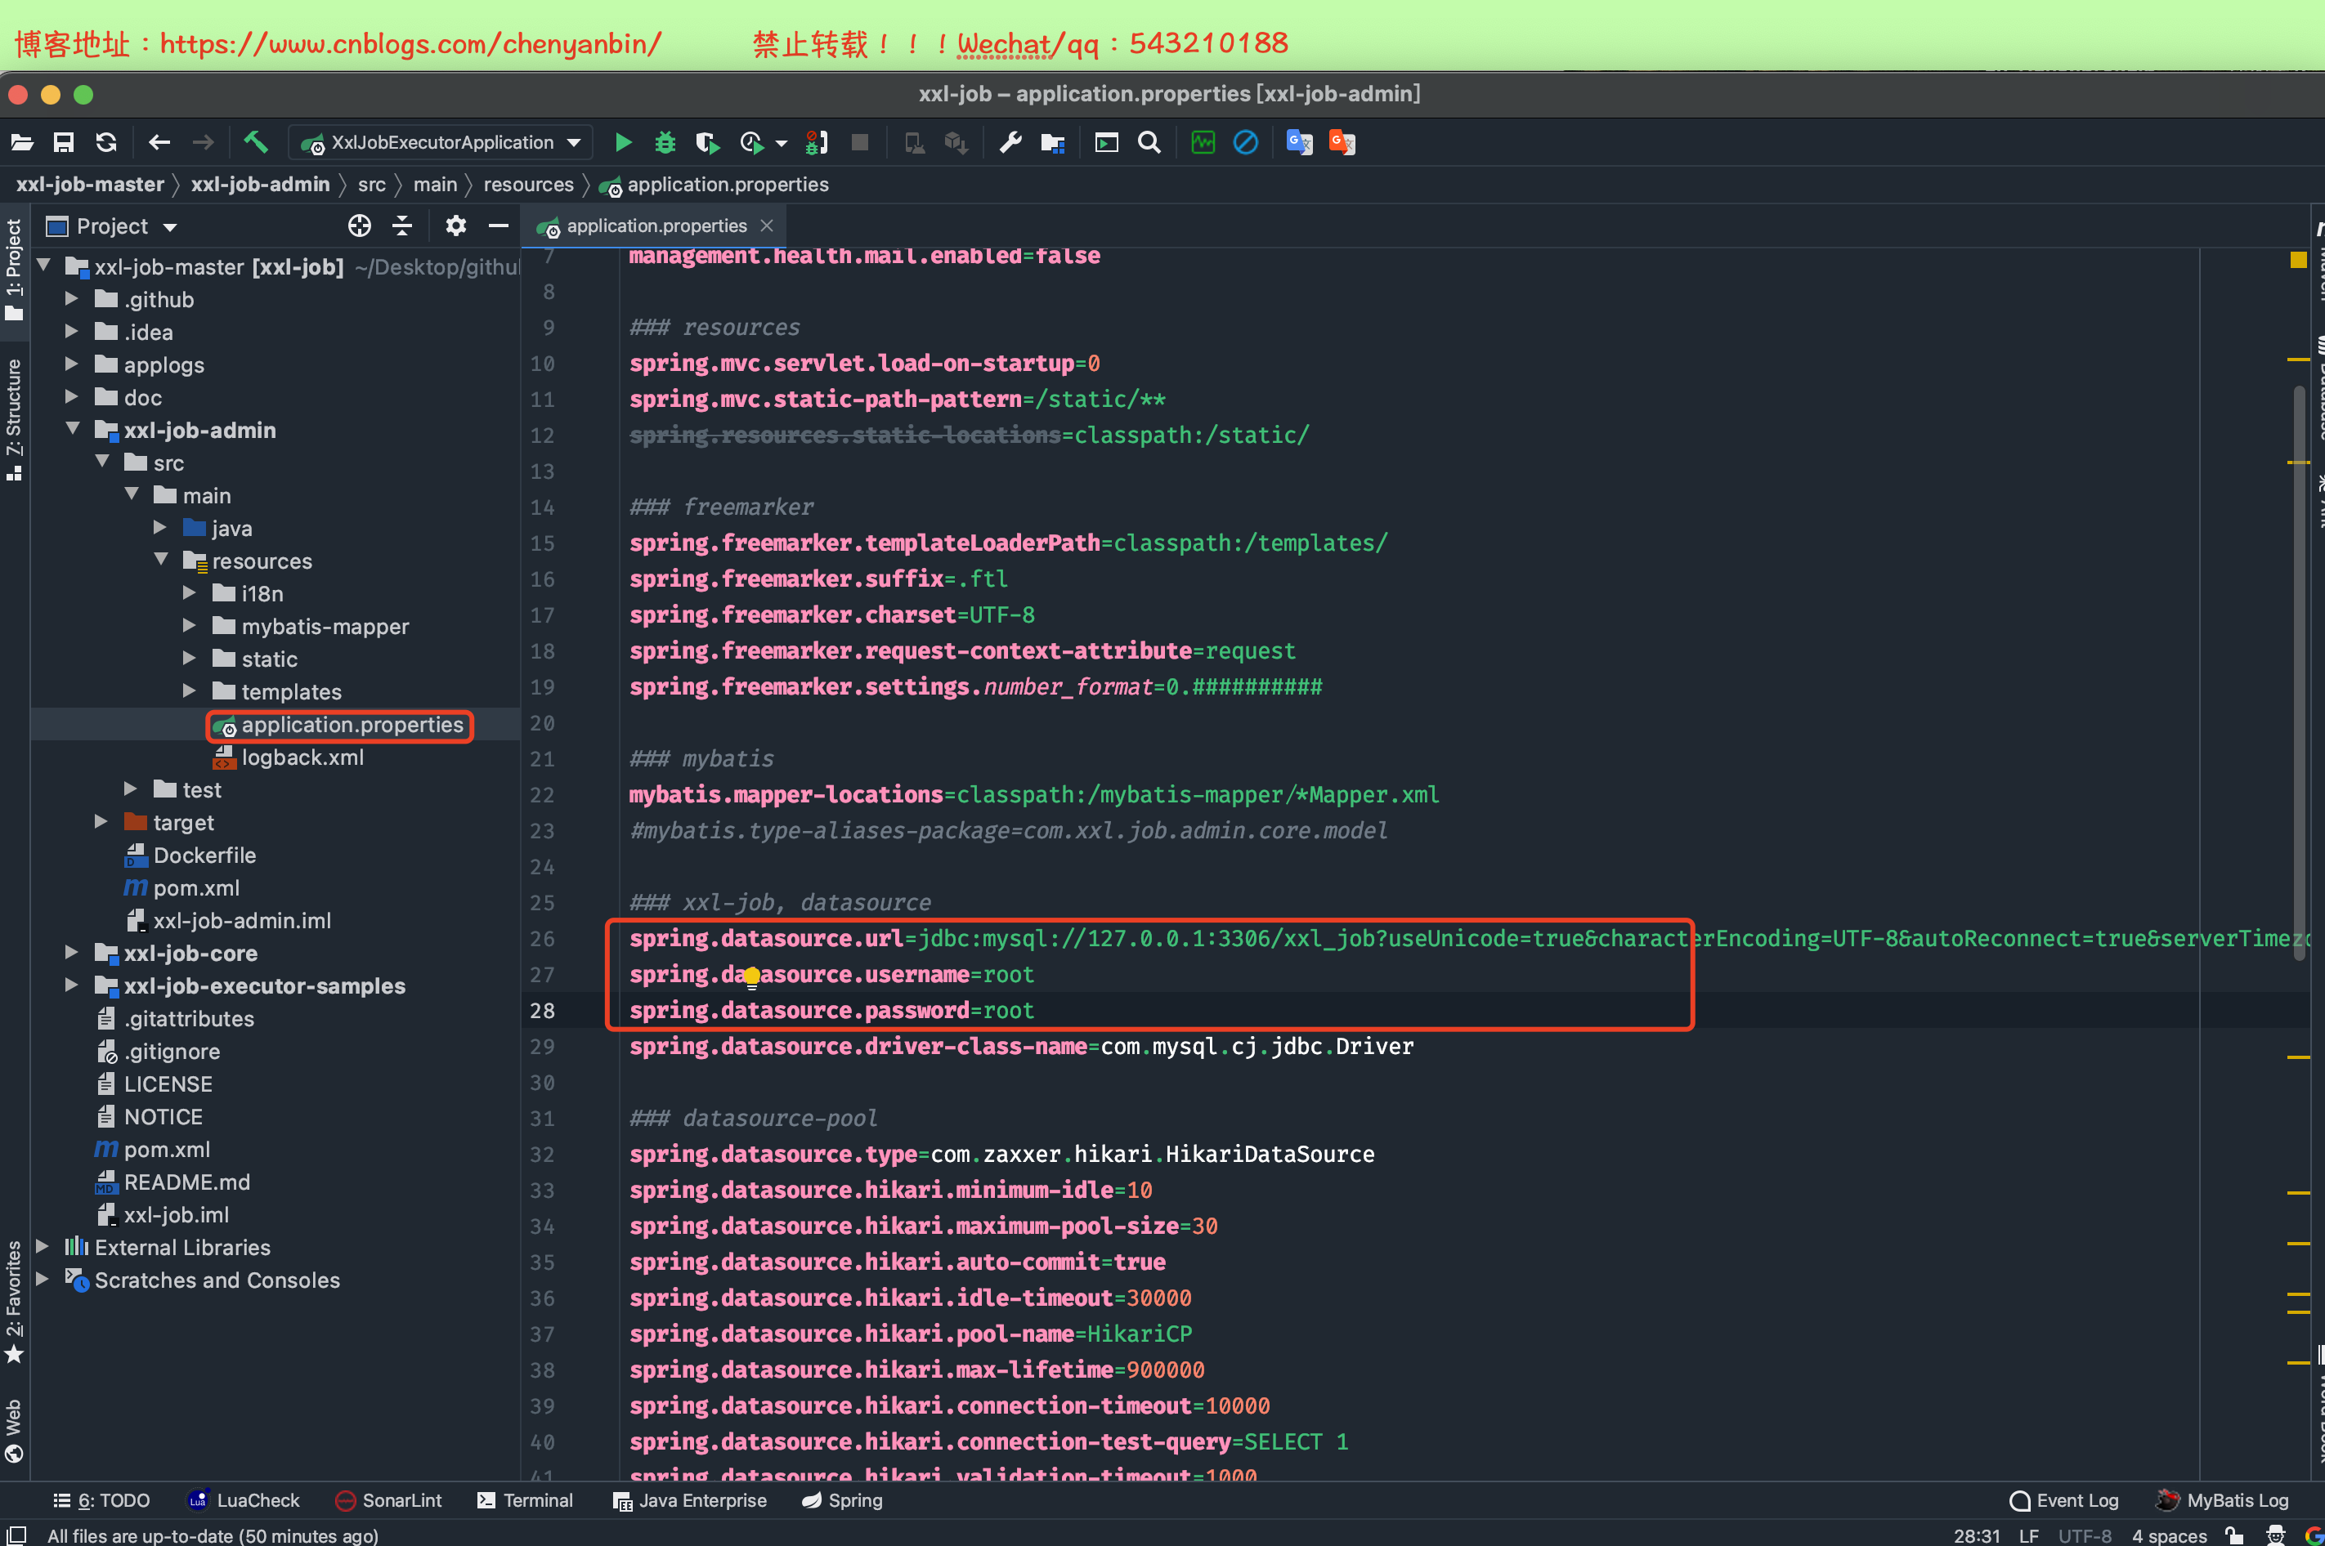The height and width of the screenshot is (1546, 2325).
Task: Run XxlJobExecutorApplication with the green play button
Action: pos(622,143)
